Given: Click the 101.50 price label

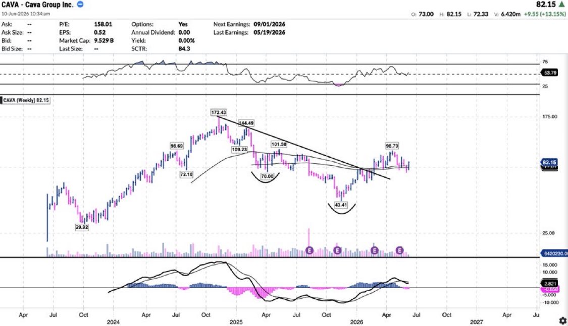Looking at the screenshot, I should point(279,144).
